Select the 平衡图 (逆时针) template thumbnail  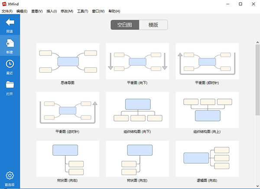pyautogui.click(x=68, y=110)
